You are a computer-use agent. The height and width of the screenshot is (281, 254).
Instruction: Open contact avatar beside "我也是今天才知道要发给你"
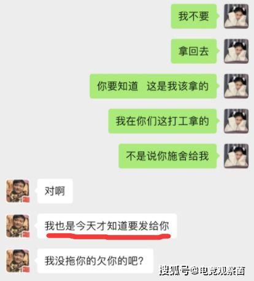18,226
